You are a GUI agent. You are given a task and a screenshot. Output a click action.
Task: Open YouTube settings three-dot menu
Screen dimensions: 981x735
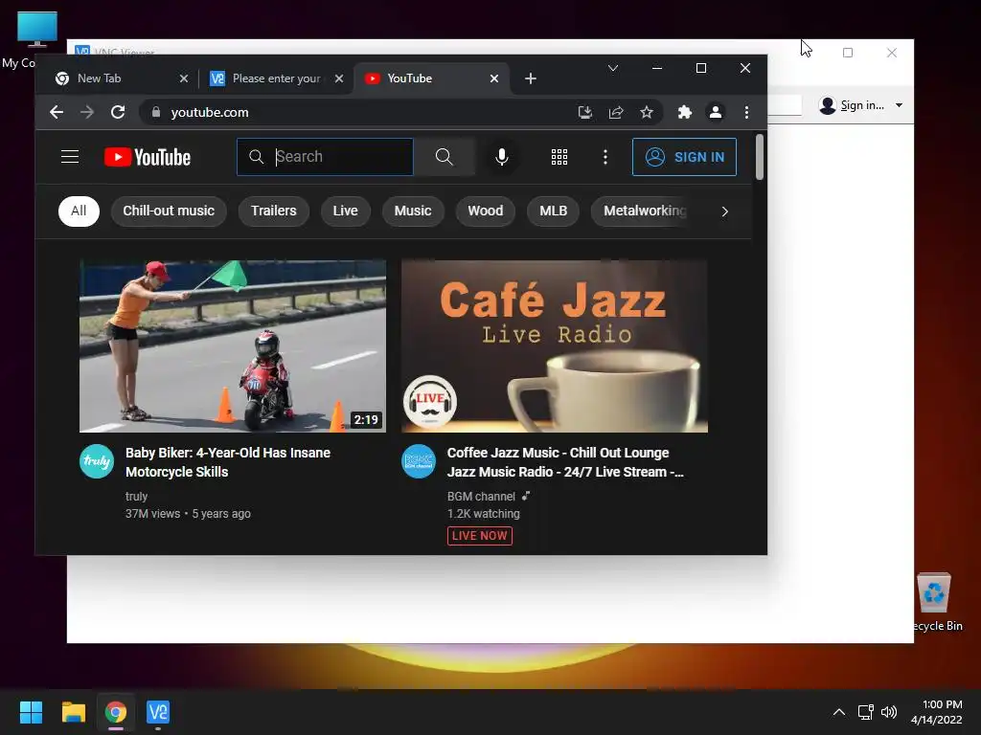(x=605, y=157)
